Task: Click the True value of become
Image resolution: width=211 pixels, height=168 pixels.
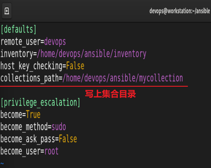Action: pyautogui.click(x=33, y=115)
